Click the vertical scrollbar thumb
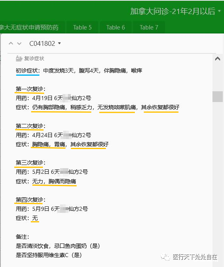The image size is (224, 267). point(218,96)
